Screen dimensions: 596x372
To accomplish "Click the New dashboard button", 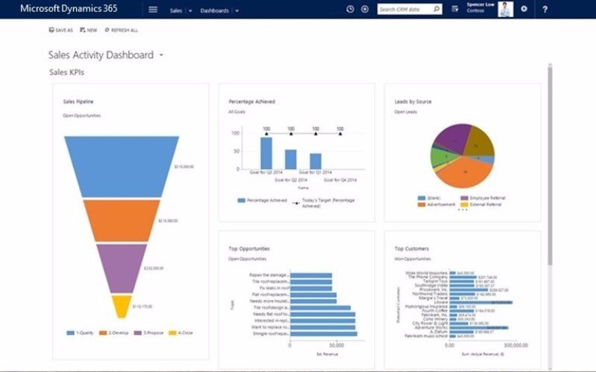I will [89, 31].
